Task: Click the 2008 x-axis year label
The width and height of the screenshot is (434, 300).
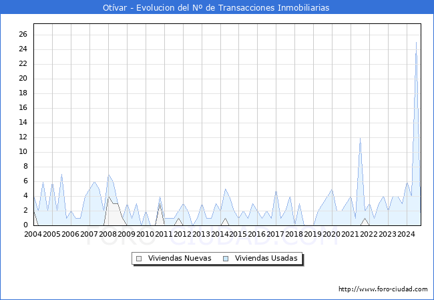Action: [x=107, y=234]
